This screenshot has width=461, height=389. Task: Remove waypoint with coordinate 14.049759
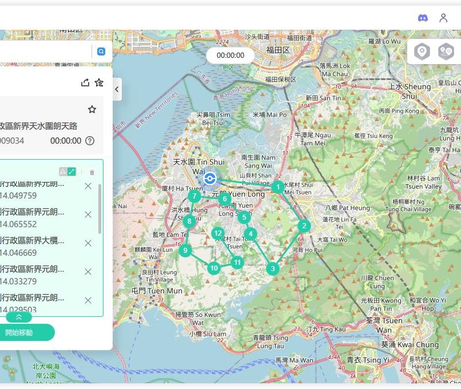(88, 186)
